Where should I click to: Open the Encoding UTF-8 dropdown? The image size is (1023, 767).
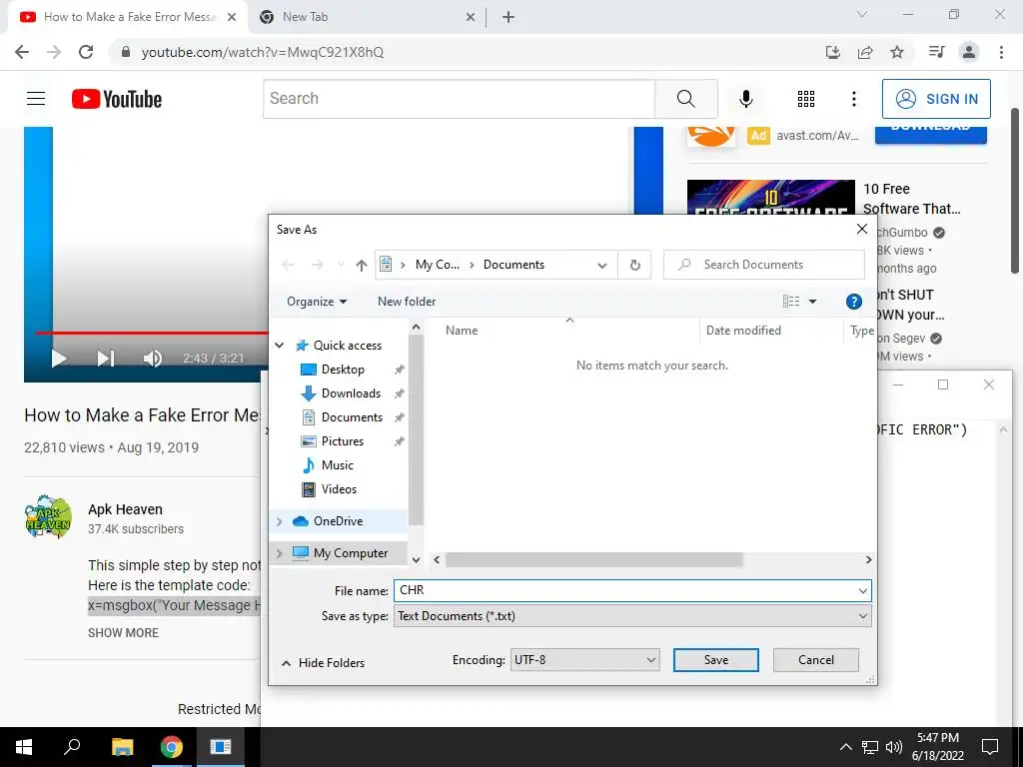tap(584, 660)
